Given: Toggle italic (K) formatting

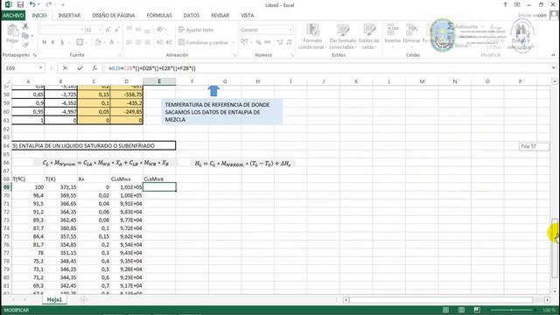Looking at the screenshot, I should [52, 42].
